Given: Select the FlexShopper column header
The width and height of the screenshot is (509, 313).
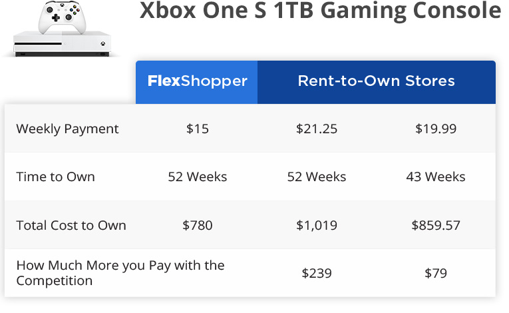Looking at the screenshot, I should [197, 82].
